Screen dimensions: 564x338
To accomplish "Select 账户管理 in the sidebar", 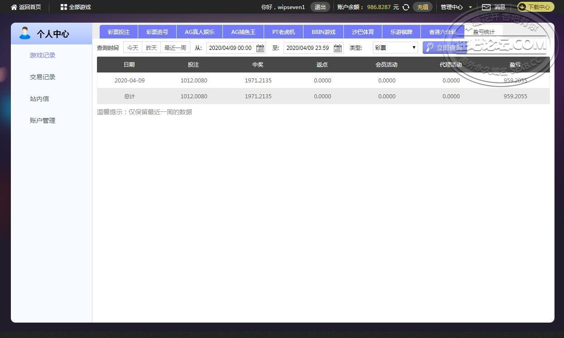I will coord(43,121).
